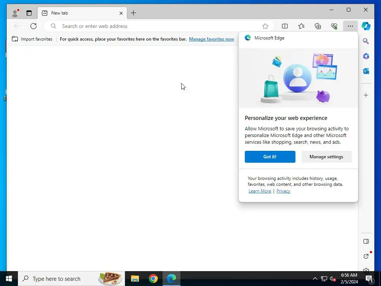Click the Got it! button

[x=270, y=157]
